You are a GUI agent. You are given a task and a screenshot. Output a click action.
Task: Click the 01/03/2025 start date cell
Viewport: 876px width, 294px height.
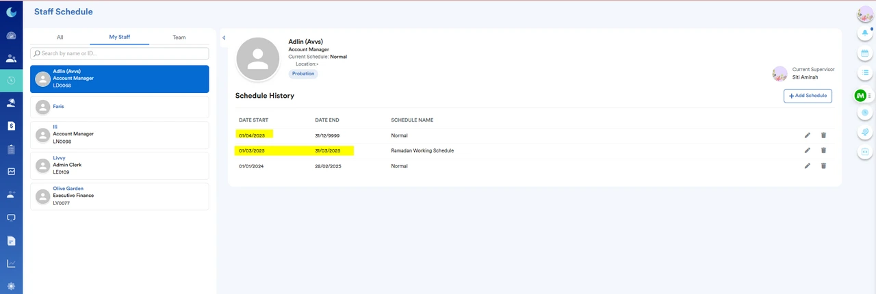click(252, 150)
